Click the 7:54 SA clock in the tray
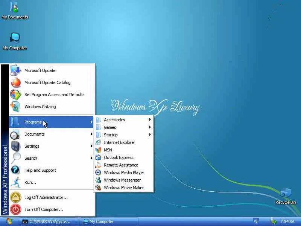The width and height of the screenshot is (301, 226). click(x=287, y=221)
